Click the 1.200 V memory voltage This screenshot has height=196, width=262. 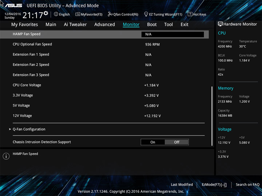pos(244,102)
